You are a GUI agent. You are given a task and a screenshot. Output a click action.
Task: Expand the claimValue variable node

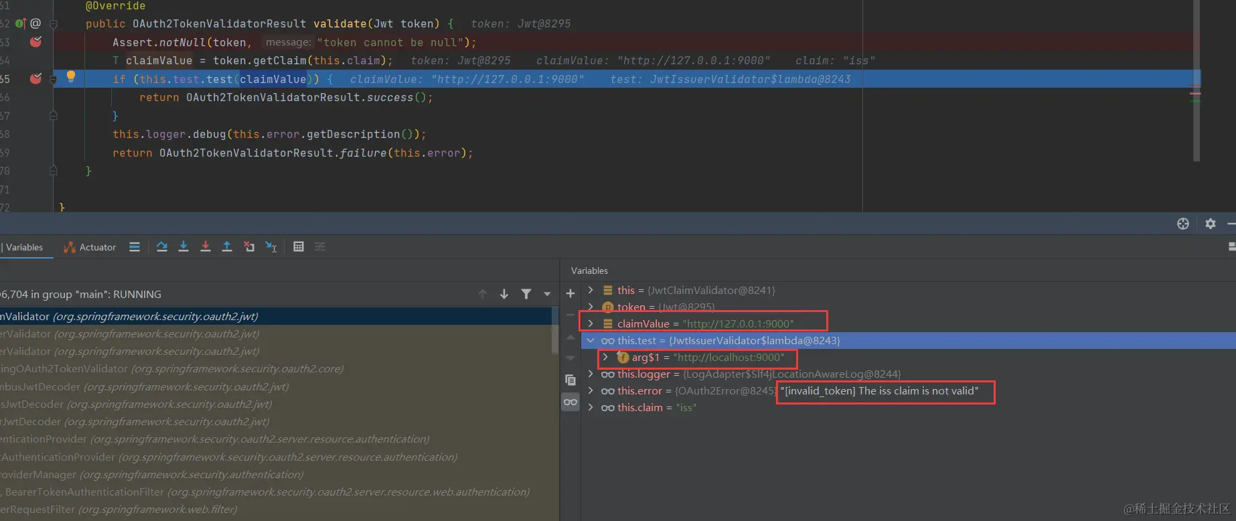591,323
